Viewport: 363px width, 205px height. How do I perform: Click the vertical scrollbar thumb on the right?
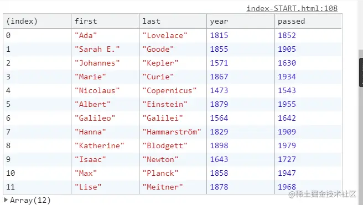point(361,72)
